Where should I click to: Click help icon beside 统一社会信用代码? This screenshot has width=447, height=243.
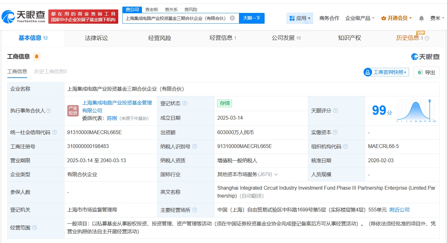(x=54, y=132)
